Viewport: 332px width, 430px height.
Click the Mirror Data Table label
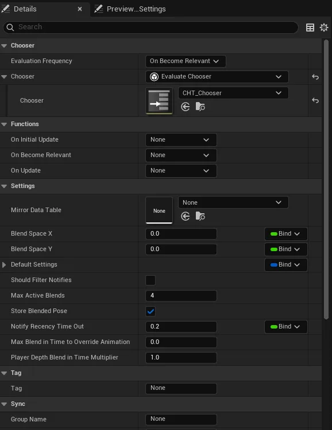tap(36, 210)
